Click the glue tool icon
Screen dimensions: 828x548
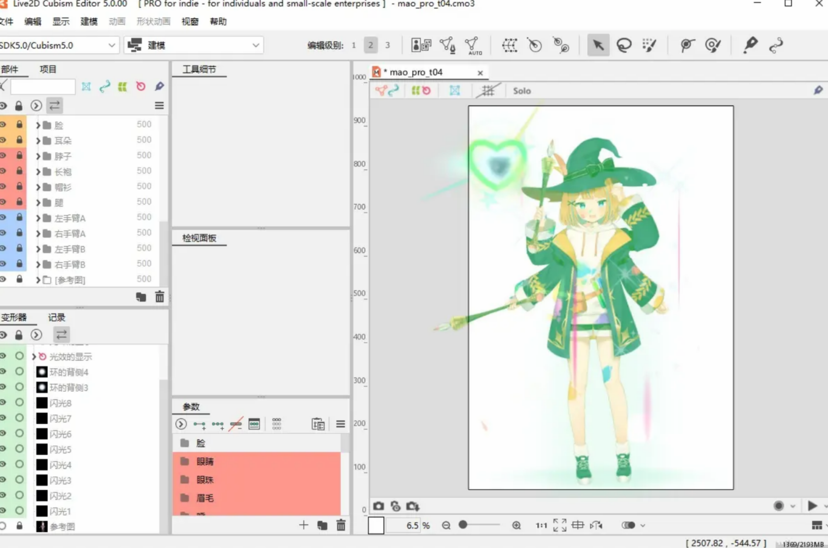pos(561,45)
